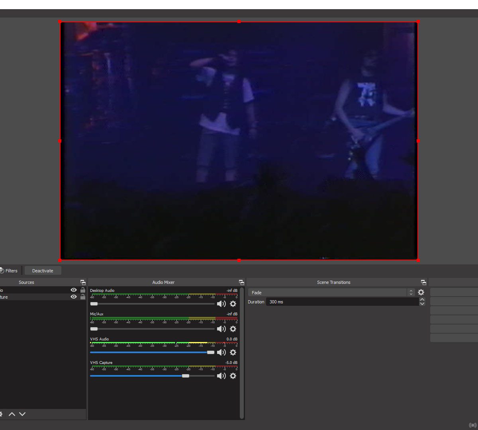Click the Duration 300 ms field
Screen dimensions: 478x430
pyautogui.click(x=342, y=302)
